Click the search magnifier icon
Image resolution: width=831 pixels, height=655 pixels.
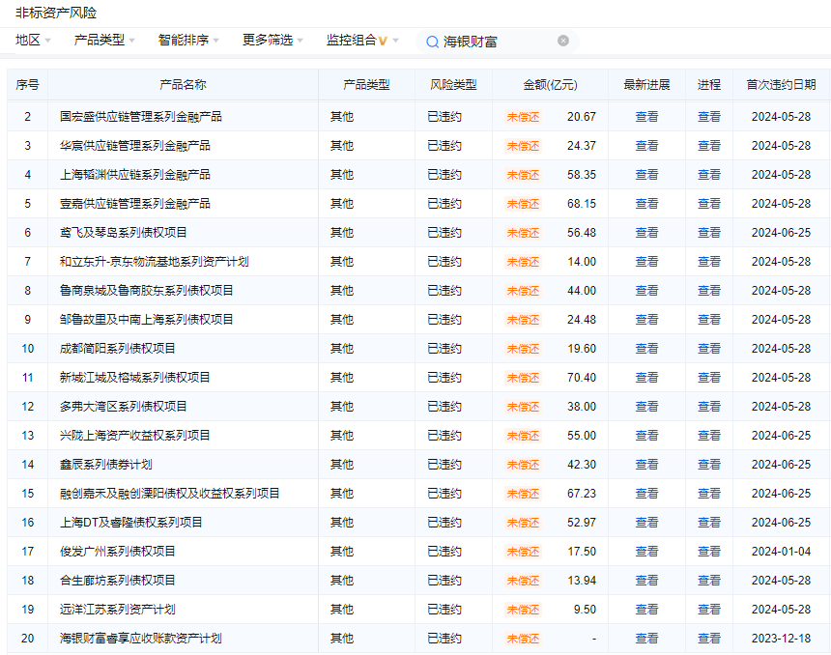click(433, 42)
